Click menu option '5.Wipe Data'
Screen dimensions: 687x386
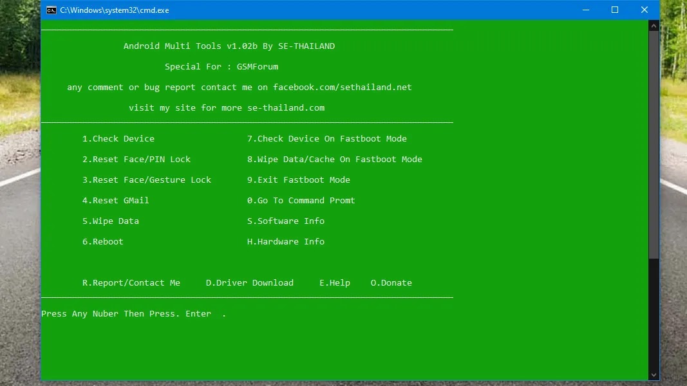click(x=110, y=221)
